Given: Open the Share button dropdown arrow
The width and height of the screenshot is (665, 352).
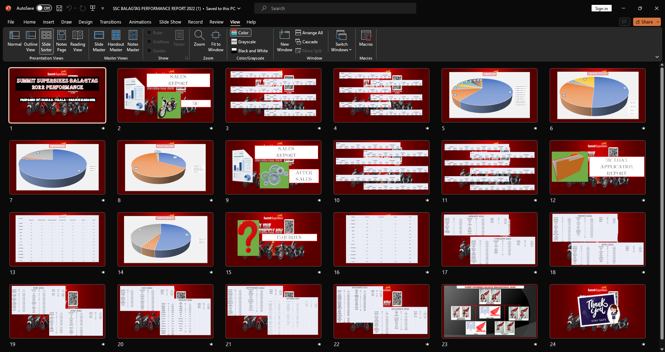Looking at the screenshot, I should [x=658, y=22].
